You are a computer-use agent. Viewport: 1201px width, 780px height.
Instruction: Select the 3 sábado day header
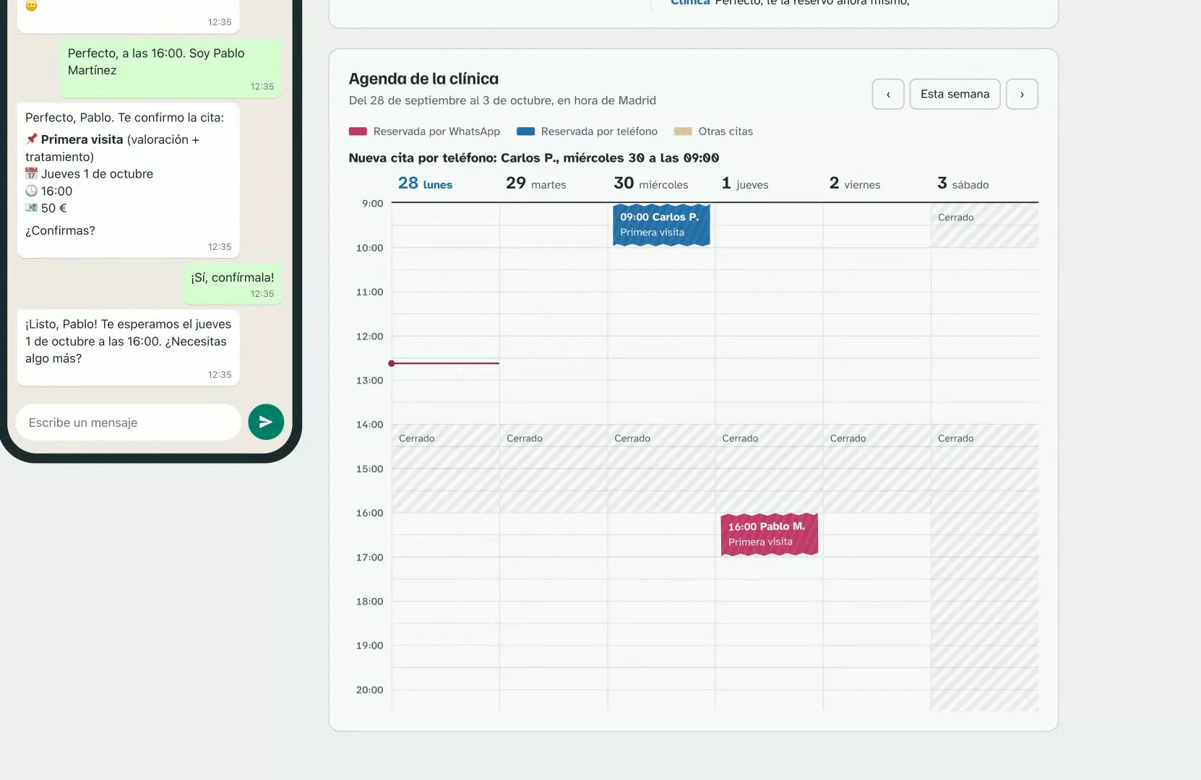[963, 183]
